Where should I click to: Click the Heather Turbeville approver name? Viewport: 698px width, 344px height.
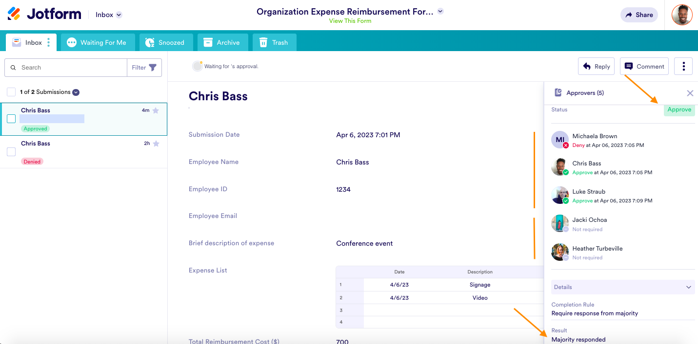click(598, 249)
